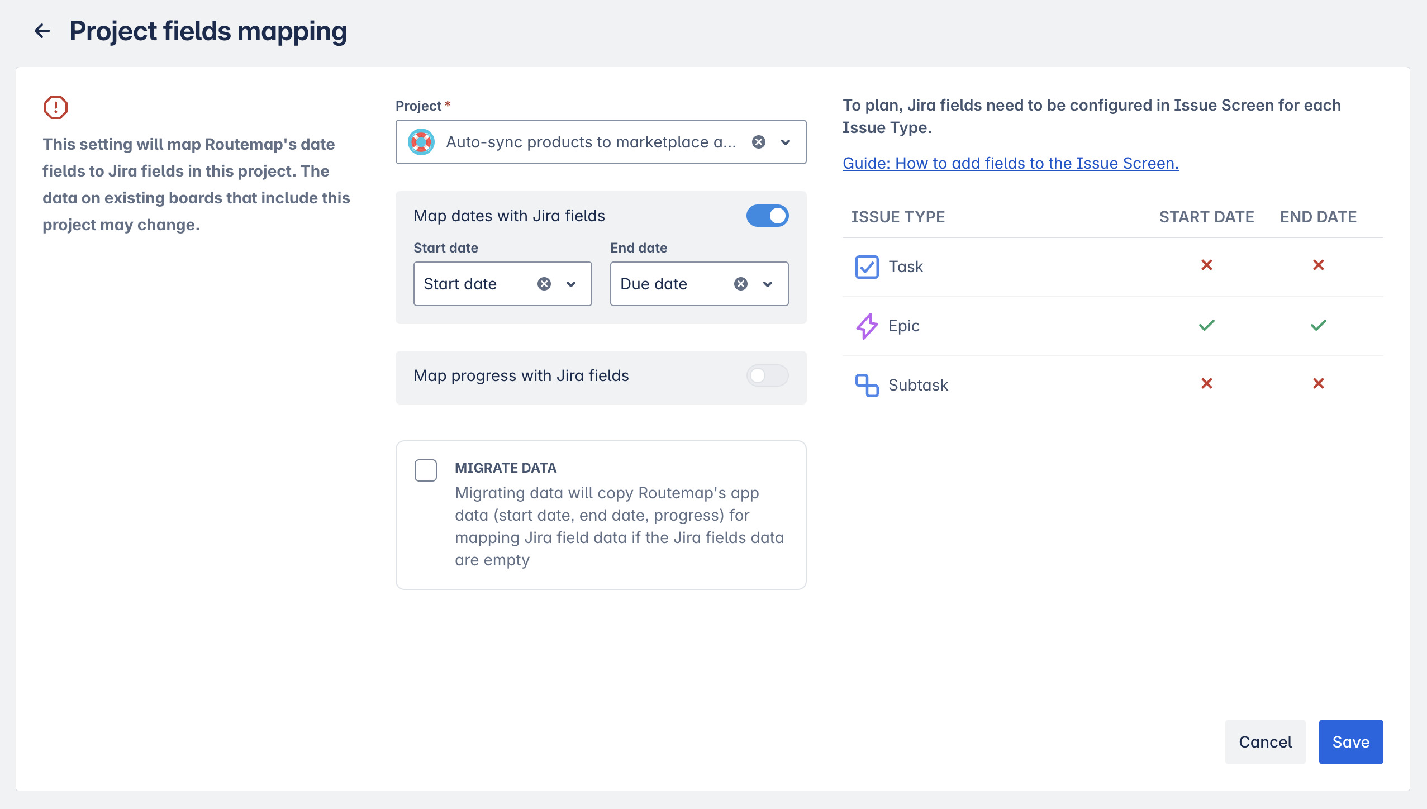Click the Save button
This screenshot has width=1427, height=809.
(x=1350, y=742)
